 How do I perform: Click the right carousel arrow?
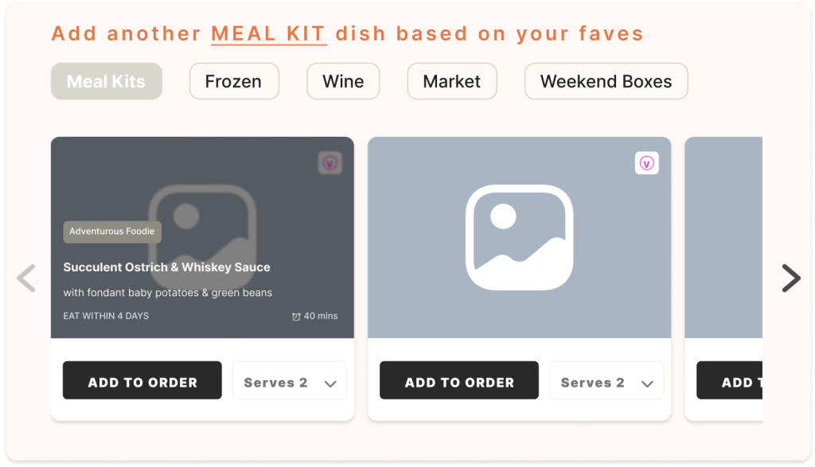point(790,278)
